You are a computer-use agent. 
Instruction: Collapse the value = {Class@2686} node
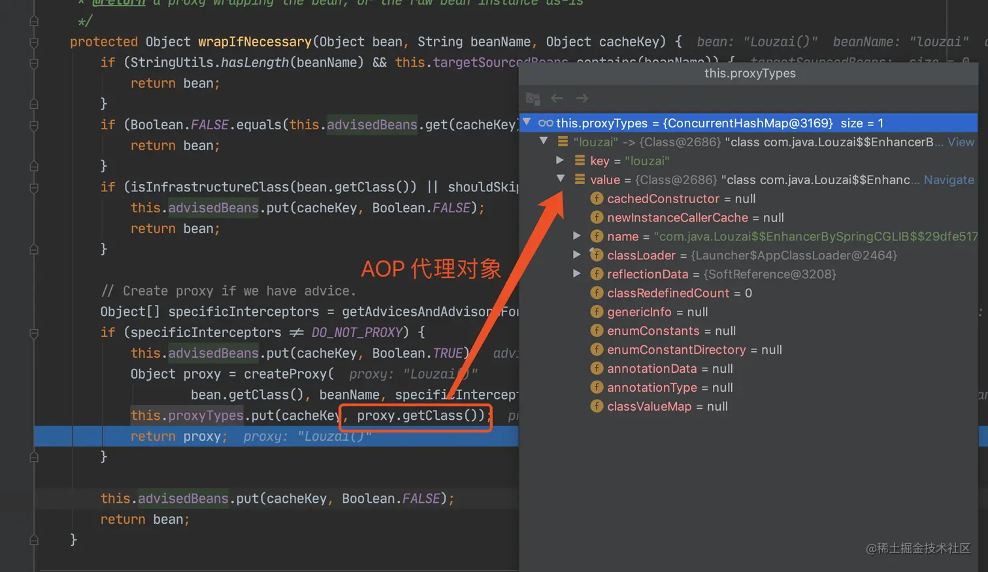(x=561, y=178)
